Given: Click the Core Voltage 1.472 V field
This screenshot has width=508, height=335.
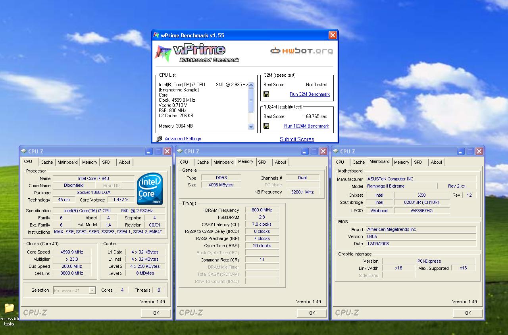Looking at the screenshot, I should 121,200.
